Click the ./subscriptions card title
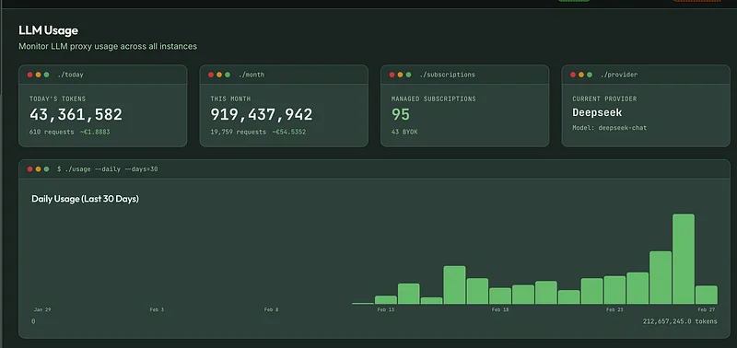This screenshot has height=348, width=737. click(447, 75)
